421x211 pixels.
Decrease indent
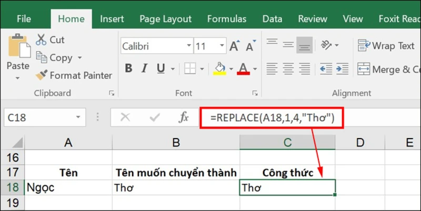pyautogui.click(x=326, y=69)
